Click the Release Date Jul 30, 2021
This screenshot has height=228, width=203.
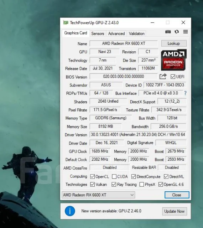point(103,68)
